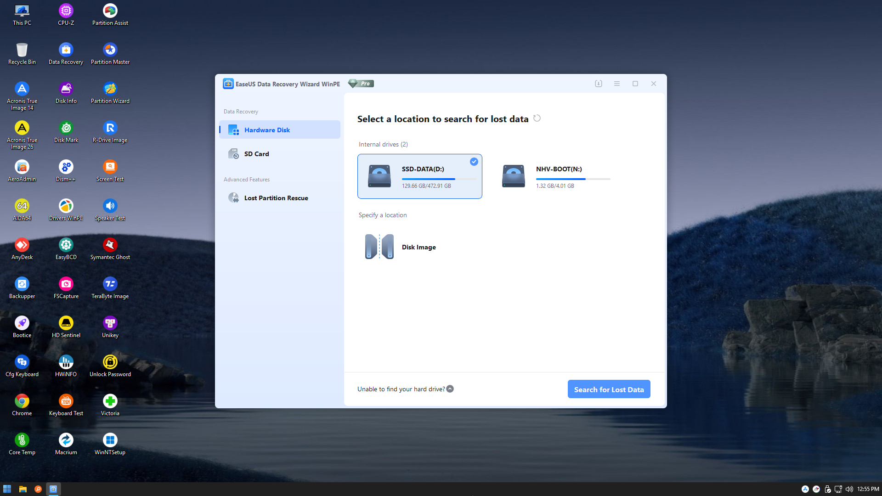This screenshot has width=882, height=496.
Task: Refresh the drive list
Action: (x=537, y=118)
